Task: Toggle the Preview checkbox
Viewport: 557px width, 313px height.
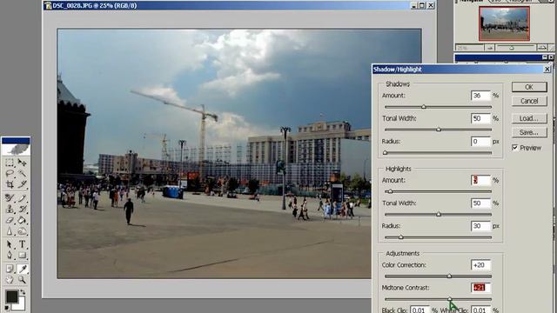Action: click(x=514, y=148)
